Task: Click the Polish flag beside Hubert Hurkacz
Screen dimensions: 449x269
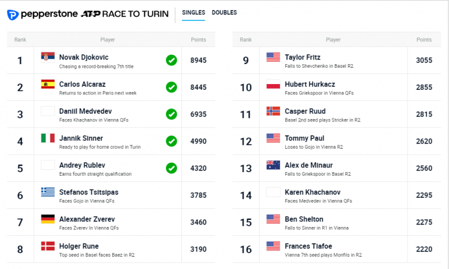Action: [x=273, y=84]
